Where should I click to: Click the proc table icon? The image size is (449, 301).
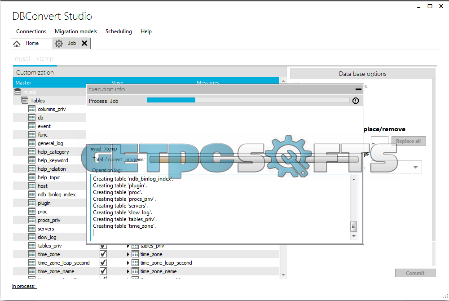pos(32,211)
